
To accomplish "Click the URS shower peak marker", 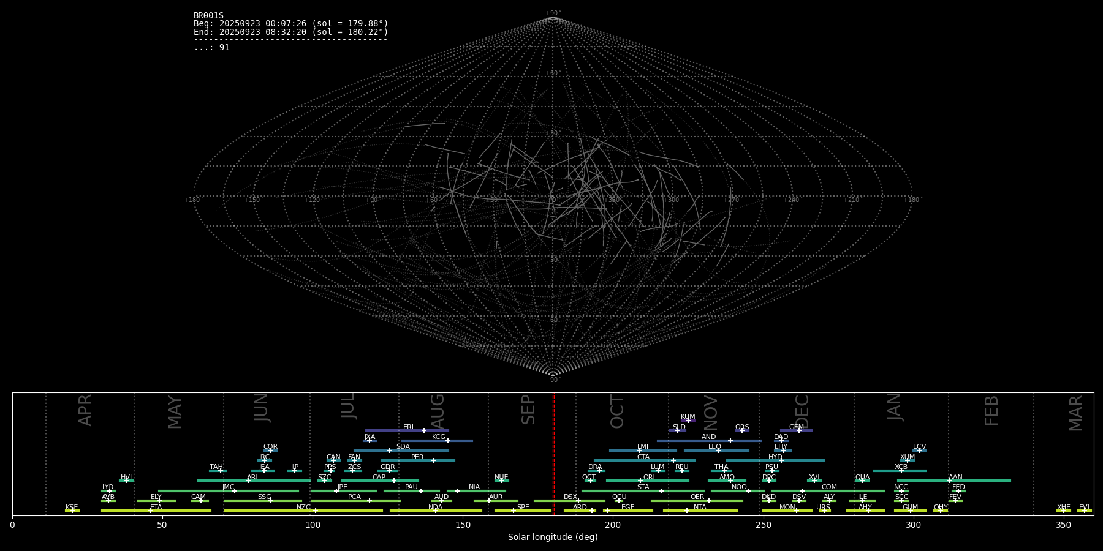I will pos(824,511).
